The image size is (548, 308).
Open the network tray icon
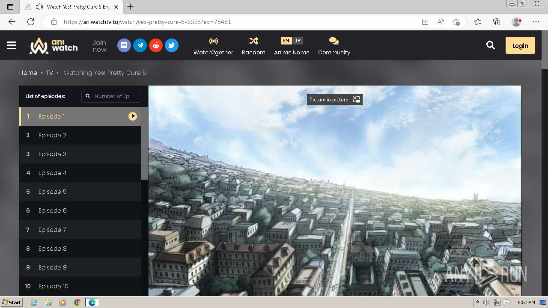tap(497, 302)
